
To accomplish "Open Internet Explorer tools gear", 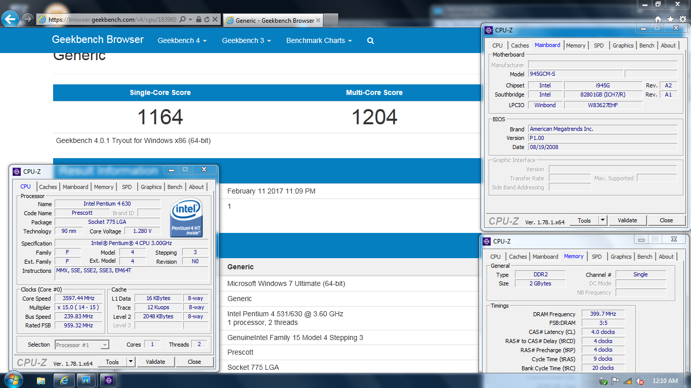I will 682,19.
